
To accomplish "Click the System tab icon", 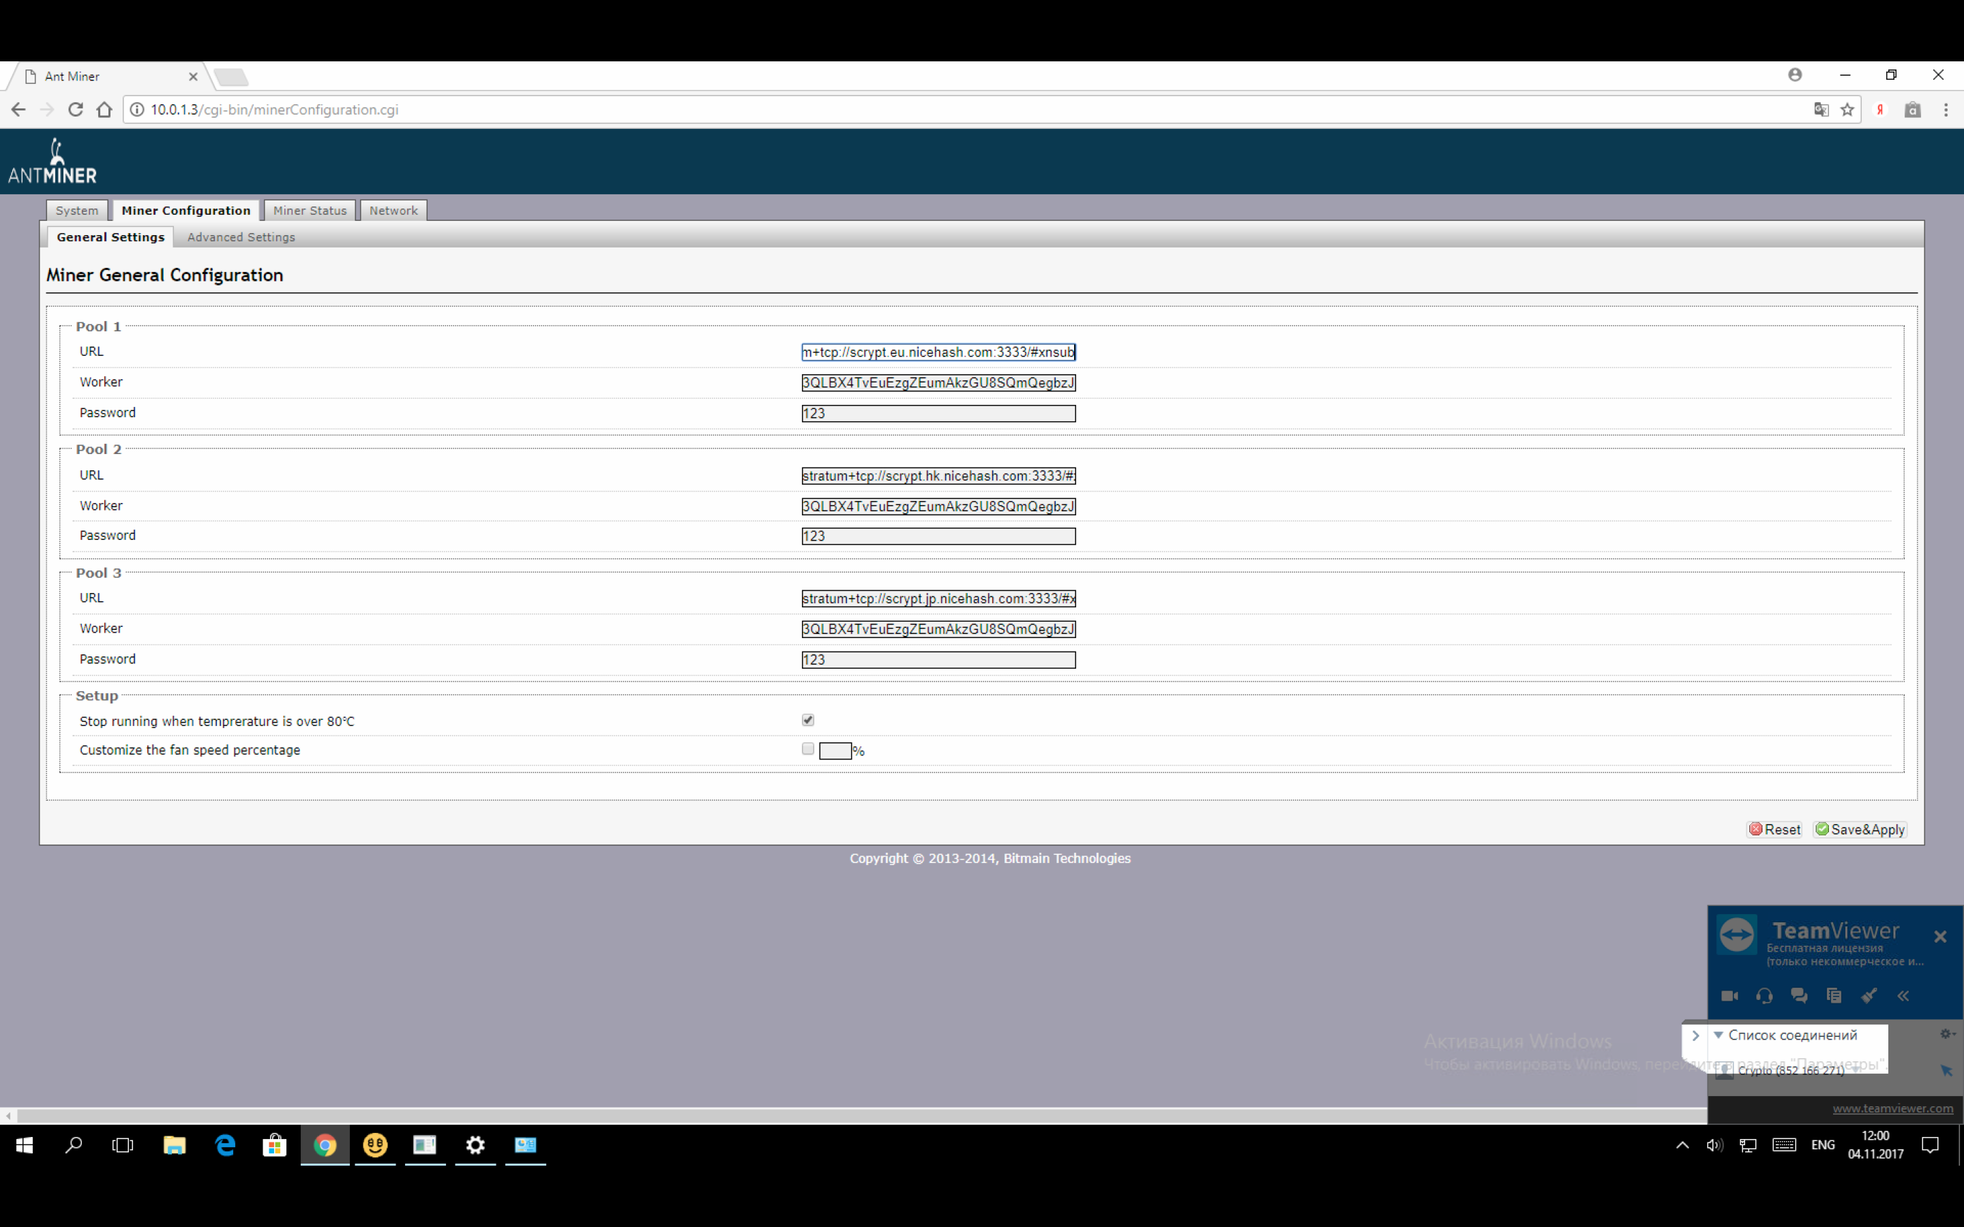I will [x=78, y=209].
